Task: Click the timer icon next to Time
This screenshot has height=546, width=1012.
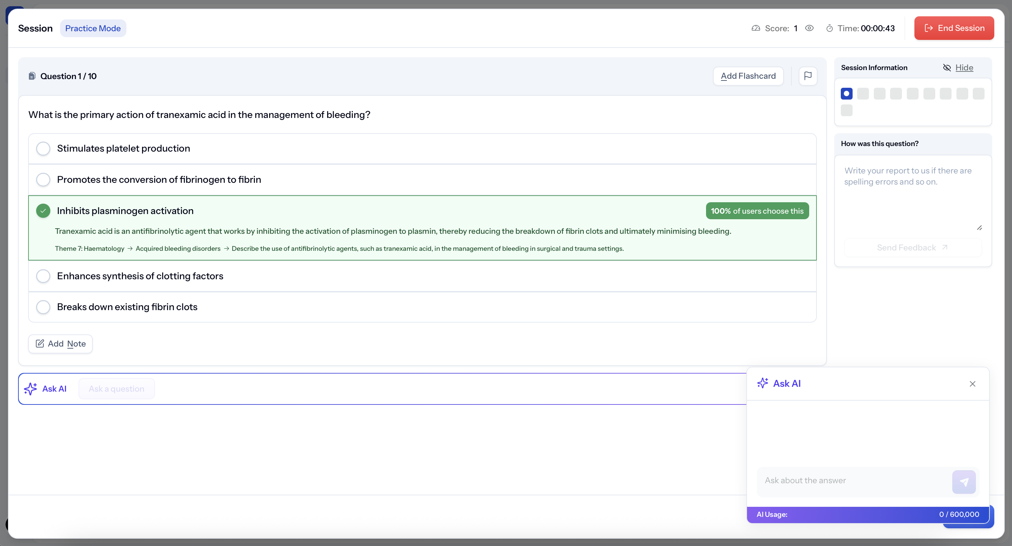Action: (829, 28)
